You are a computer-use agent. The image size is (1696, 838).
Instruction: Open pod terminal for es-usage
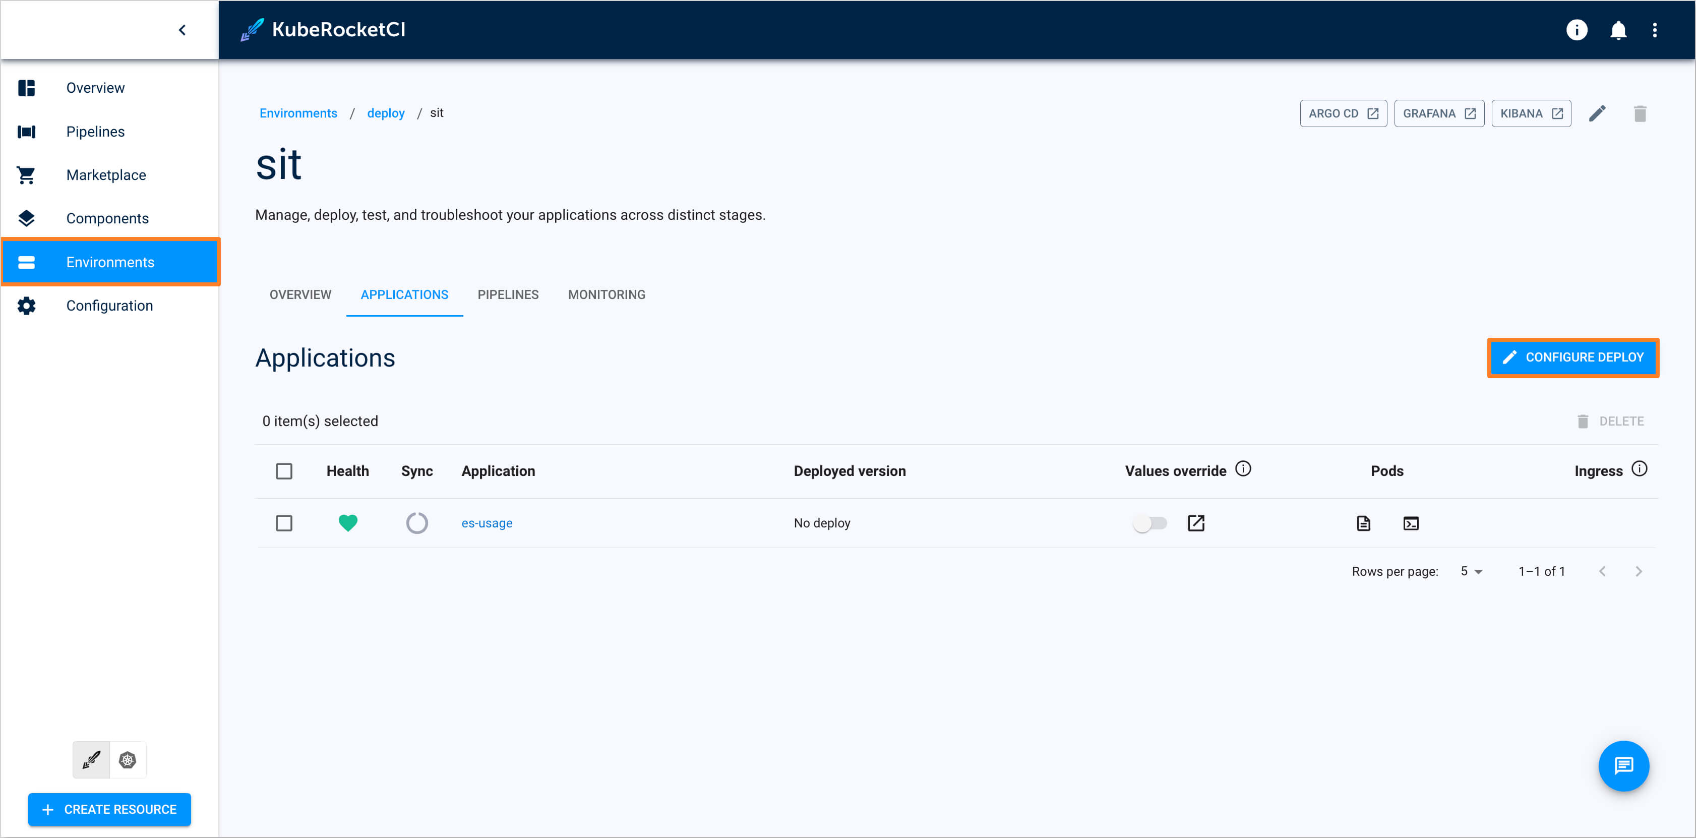(1411, 523)
